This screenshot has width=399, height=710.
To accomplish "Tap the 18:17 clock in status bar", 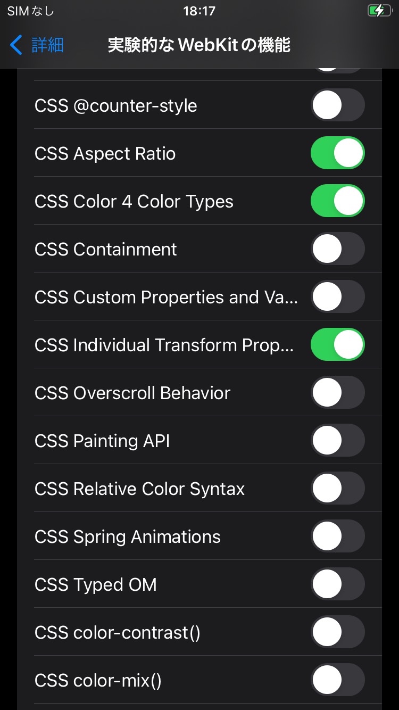I will (x=199, y=11).
